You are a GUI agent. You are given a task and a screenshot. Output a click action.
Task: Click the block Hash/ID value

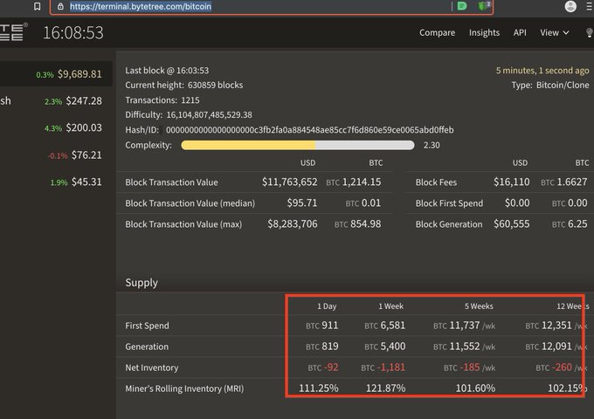(x=309, y=130)
